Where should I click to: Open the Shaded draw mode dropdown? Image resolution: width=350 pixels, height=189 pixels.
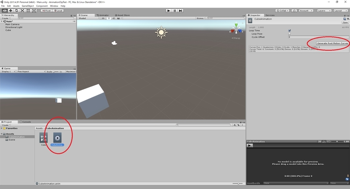click(89, 18)
